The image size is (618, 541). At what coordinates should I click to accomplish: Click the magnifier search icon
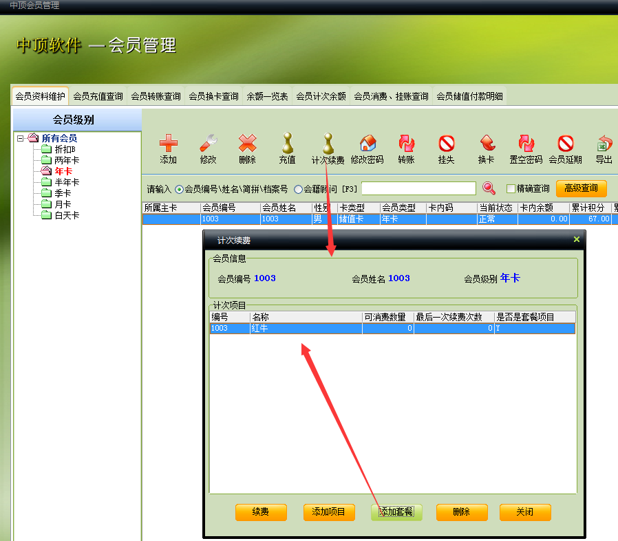pyautogui.click(x=489, y=188)
